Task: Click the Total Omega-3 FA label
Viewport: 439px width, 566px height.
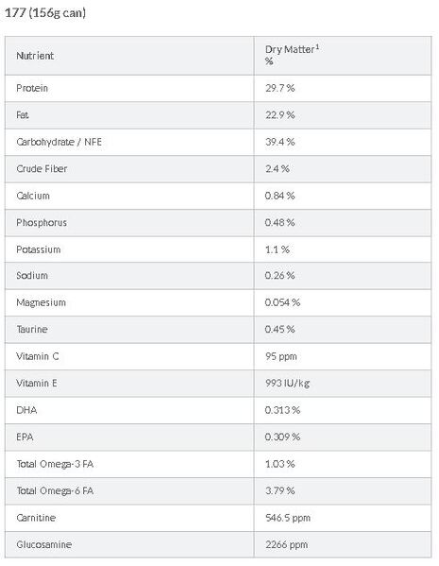Action: point(55,464)
